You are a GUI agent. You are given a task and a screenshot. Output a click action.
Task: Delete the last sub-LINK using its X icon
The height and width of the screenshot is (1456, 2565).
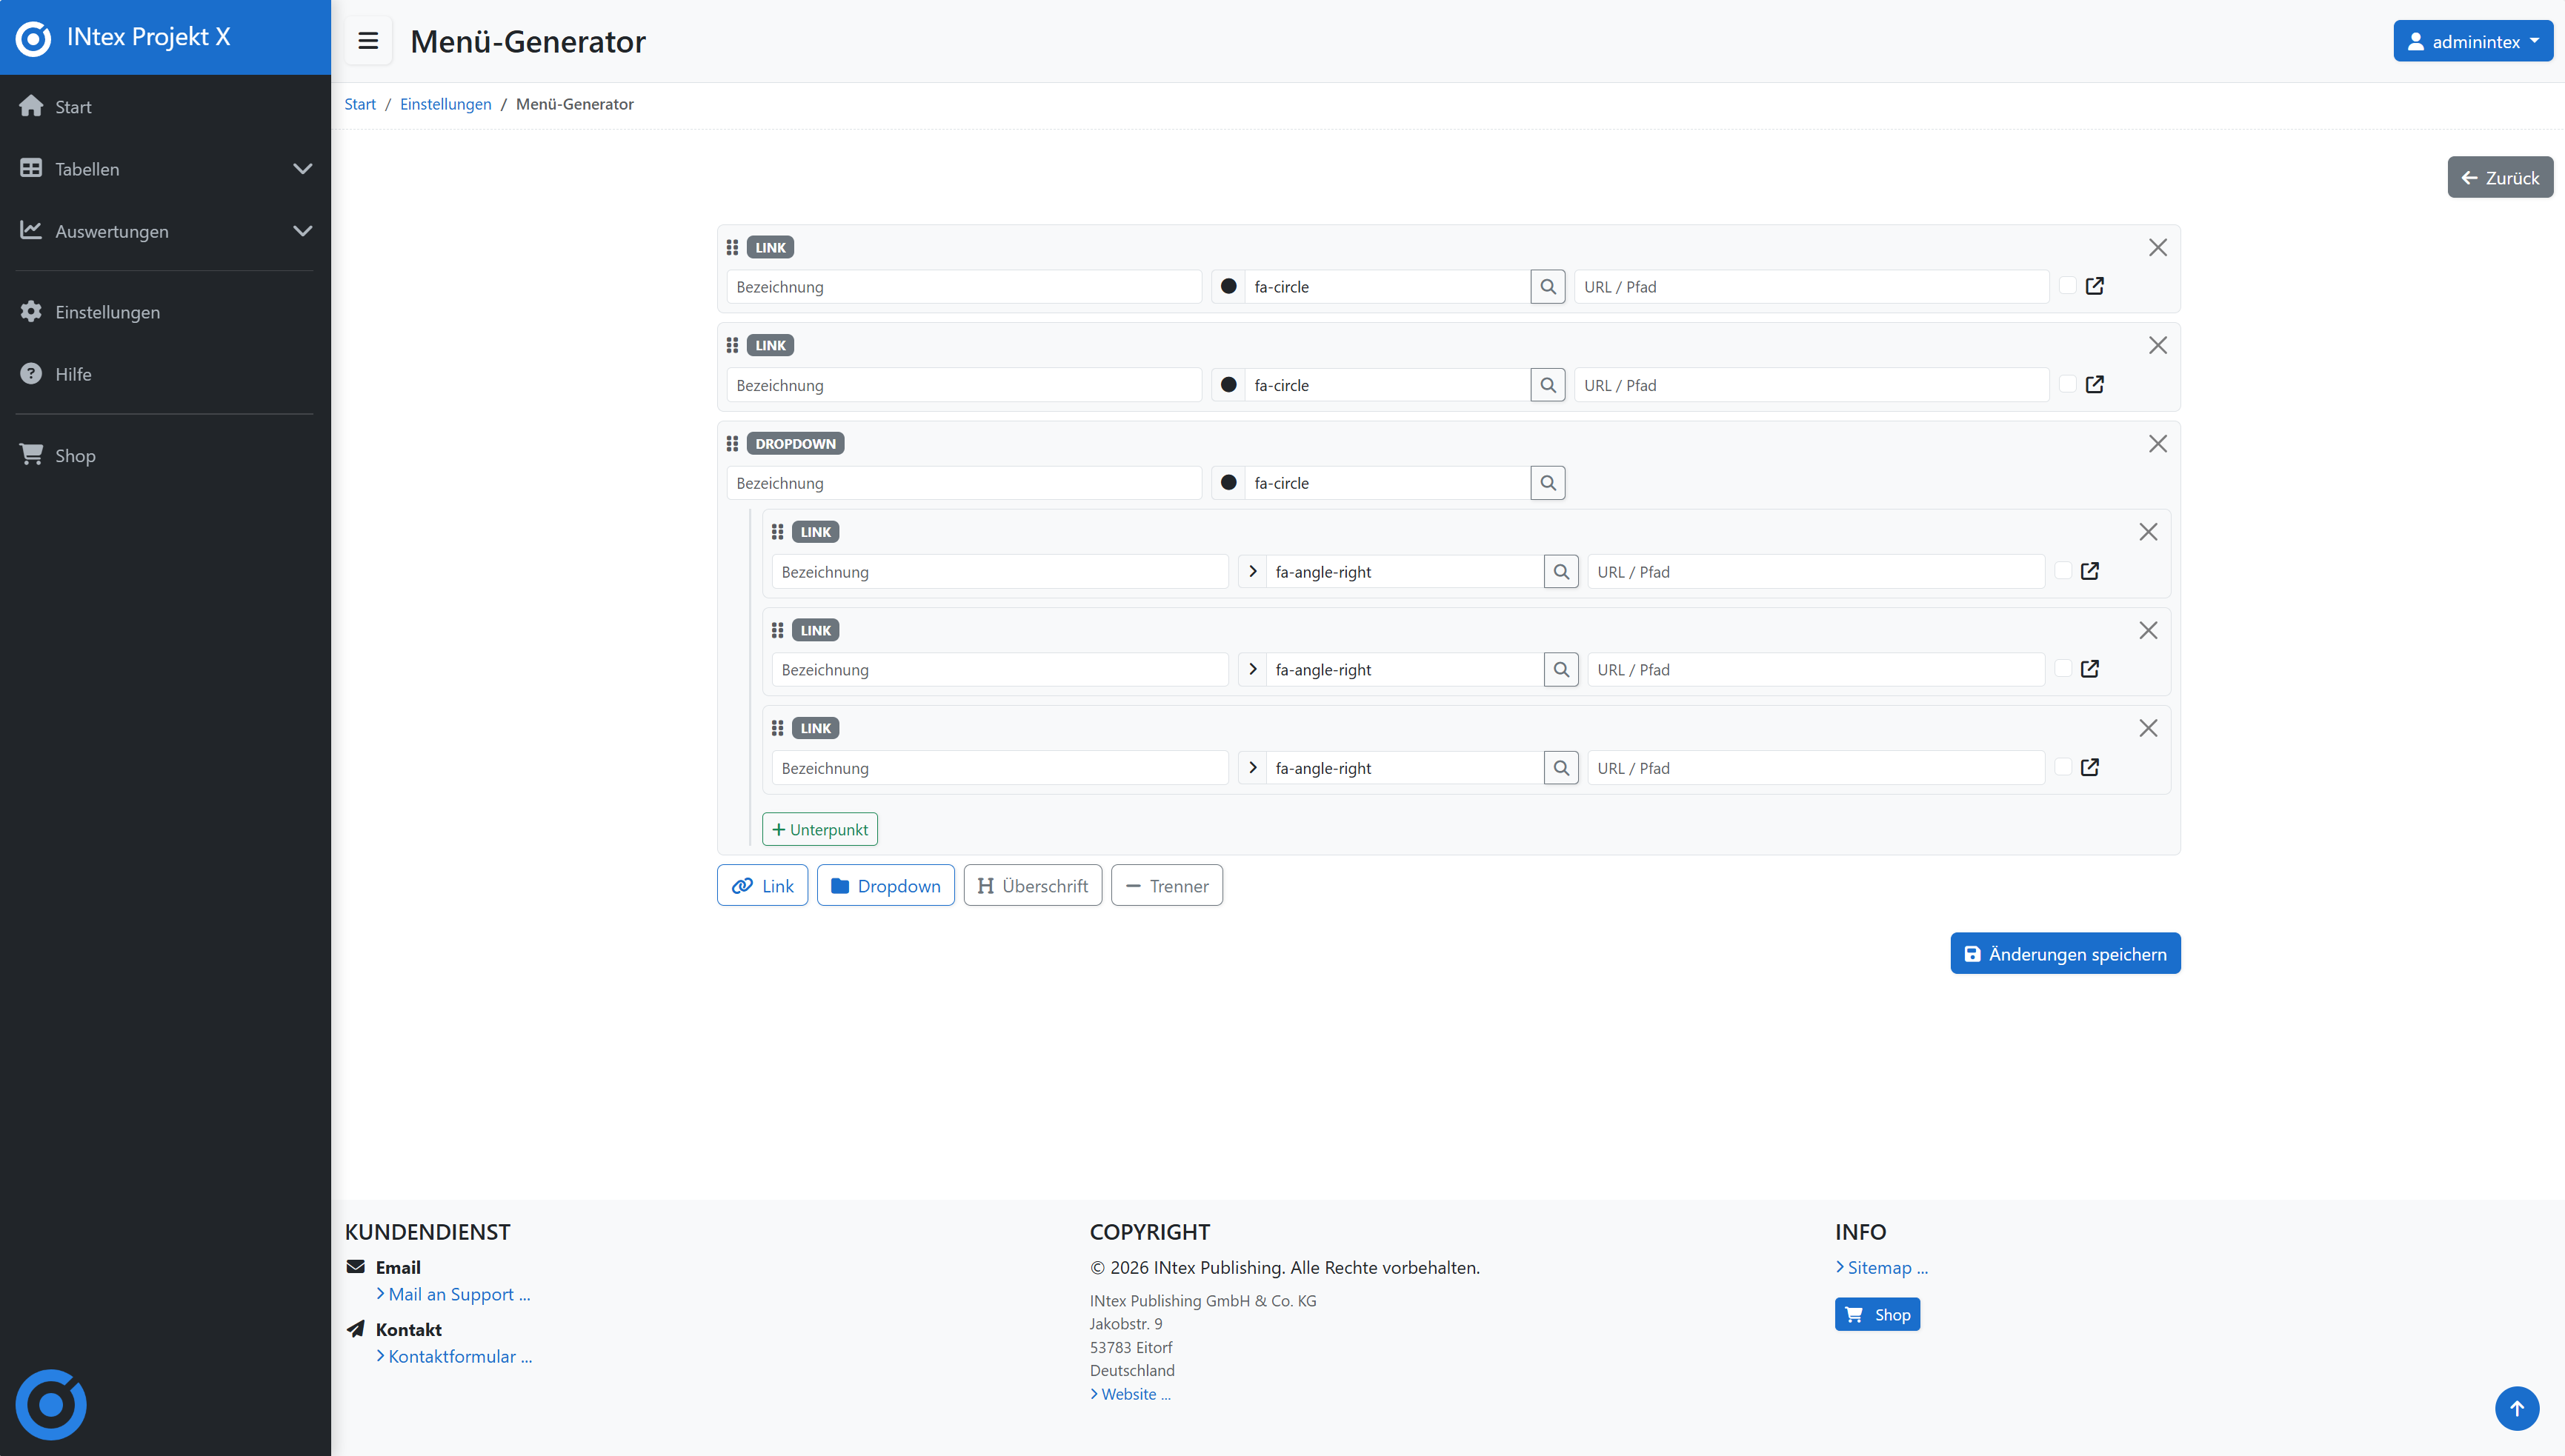coord(2148,728)
